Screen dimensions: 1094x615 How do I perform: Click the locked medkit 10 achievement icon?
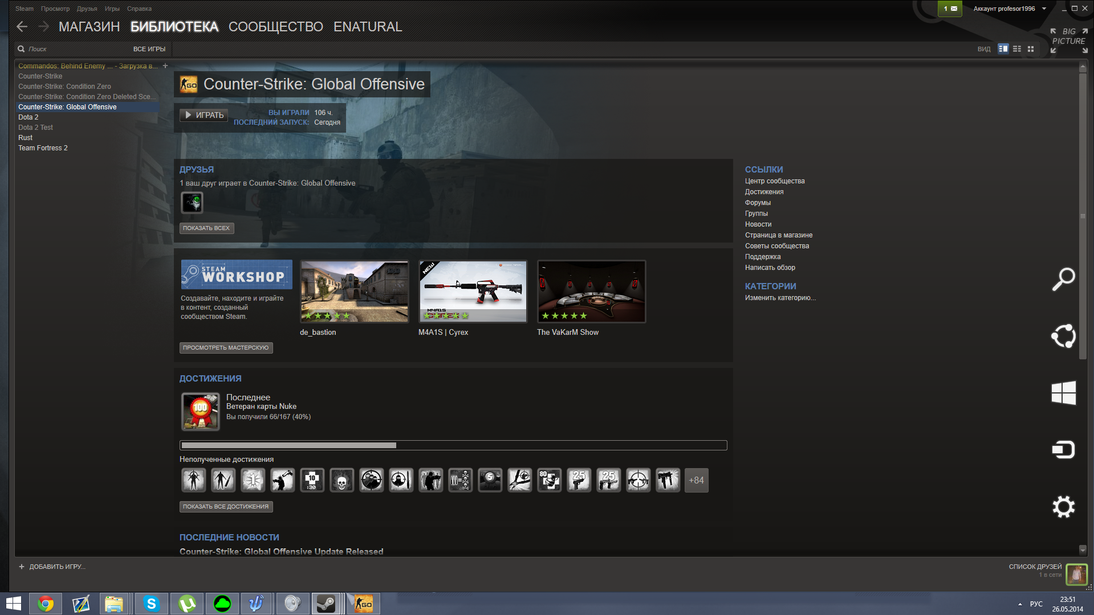(x=312, y=480)
